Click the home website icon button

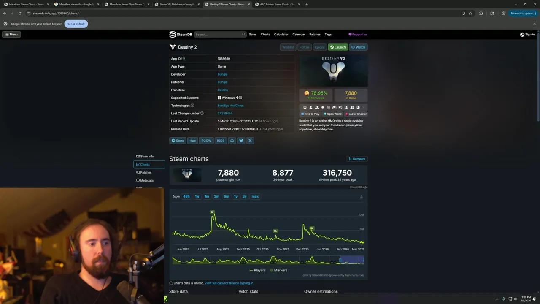pos(232,141)
